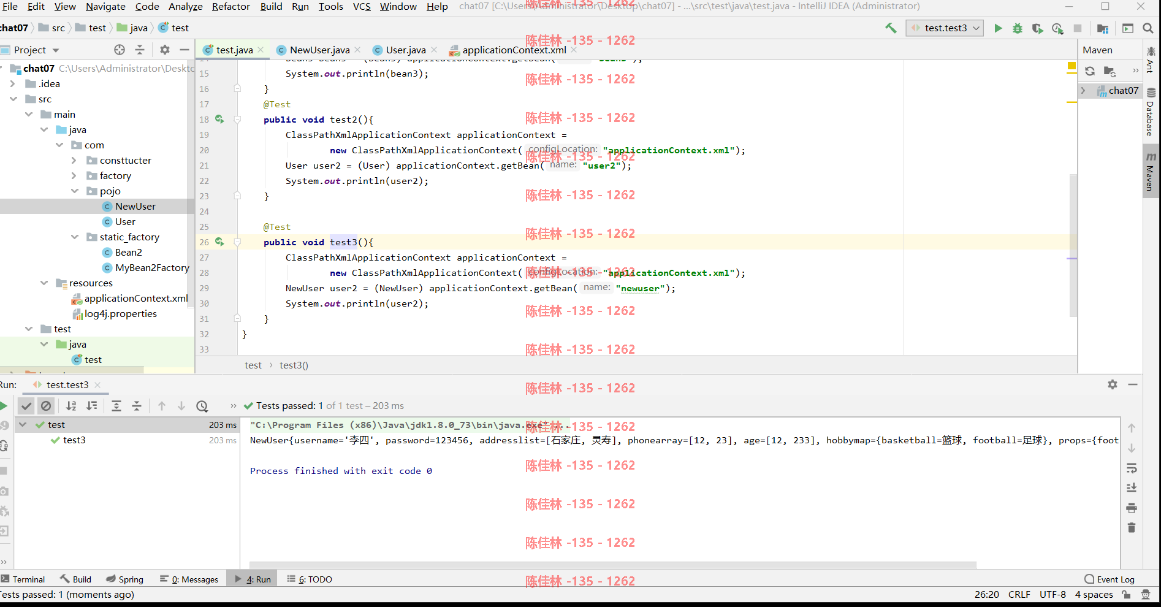The image size is (1161, 607).
Task: Click test3() breadcrumb in editor
Action: point(294,365)
